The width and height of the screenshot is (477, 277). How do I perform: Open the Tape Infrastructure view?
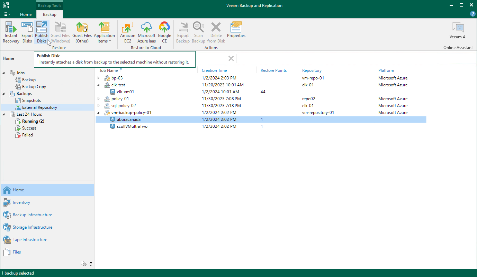(x=47, y=240)
